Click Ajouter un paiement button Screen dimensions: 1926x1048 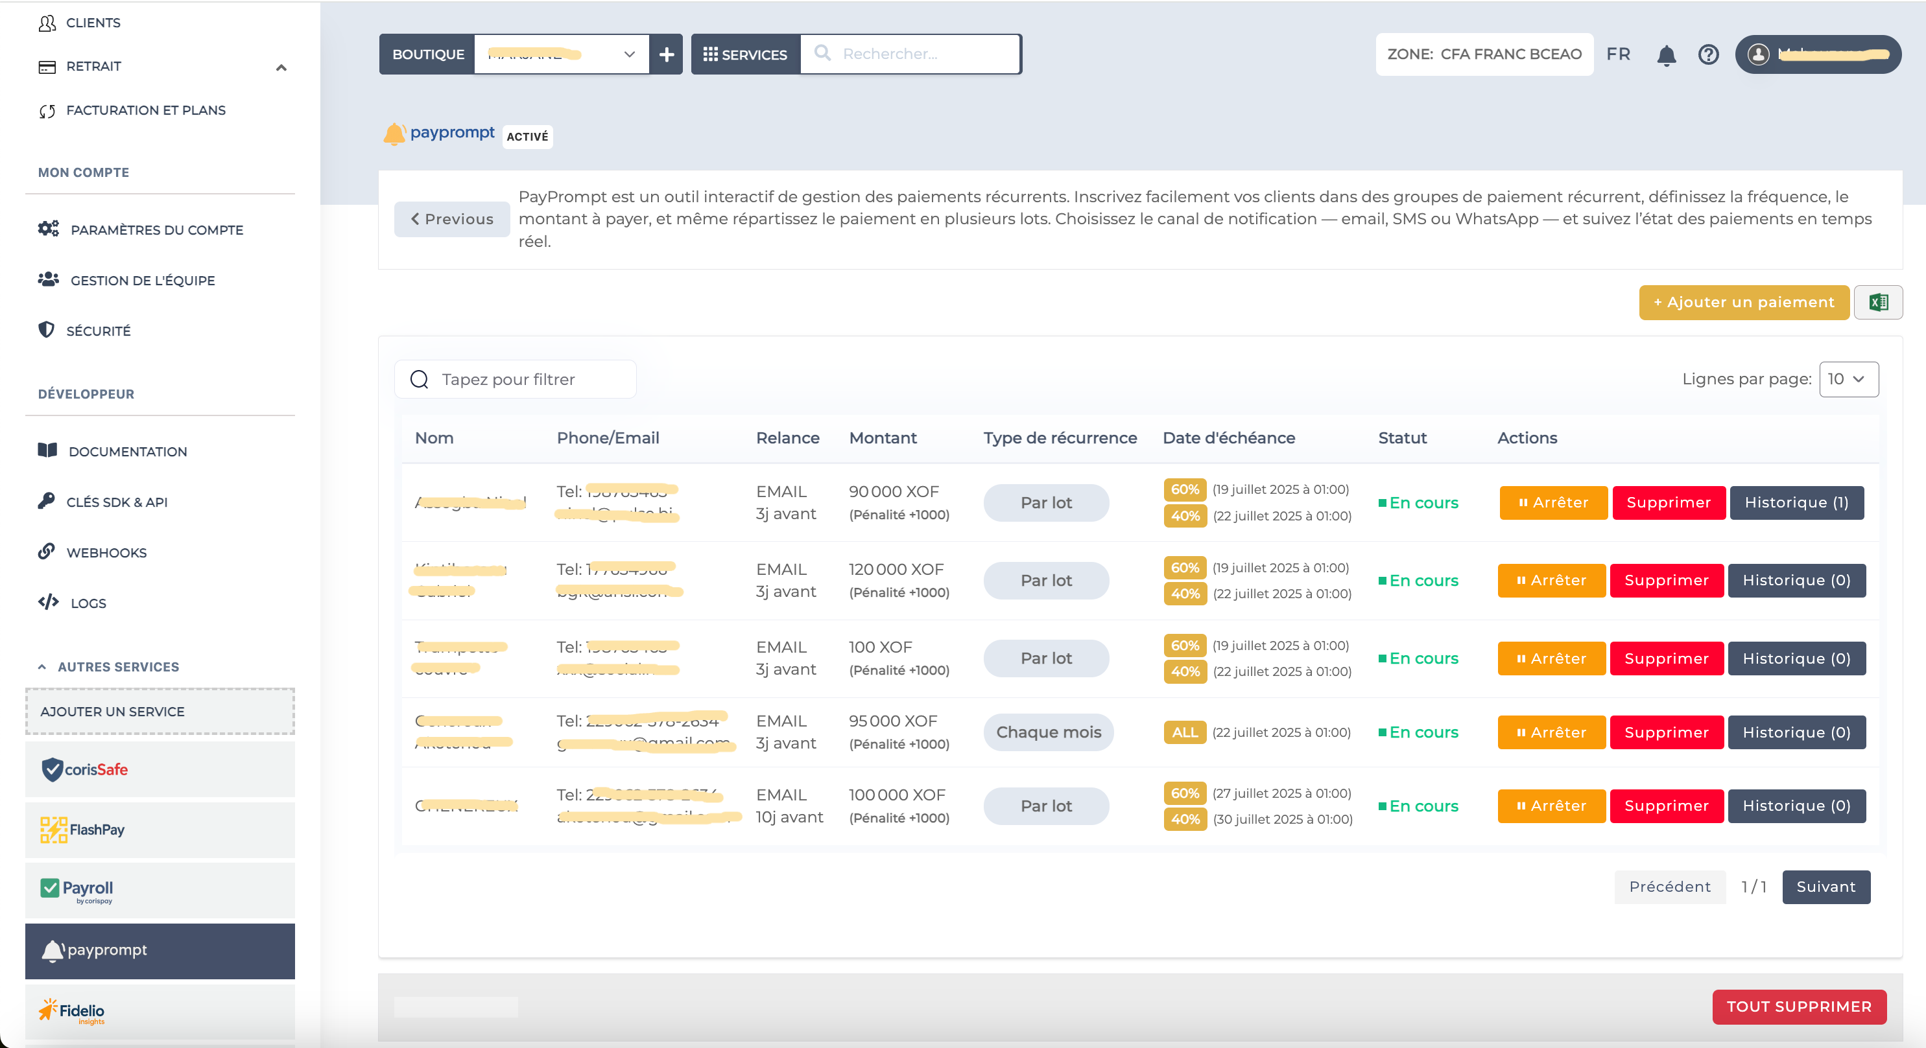tap(1743, 302)
